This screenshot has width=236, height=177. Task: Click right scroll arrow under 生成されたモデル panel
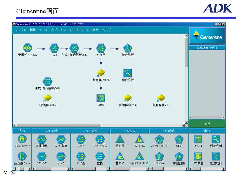[223, 117]
